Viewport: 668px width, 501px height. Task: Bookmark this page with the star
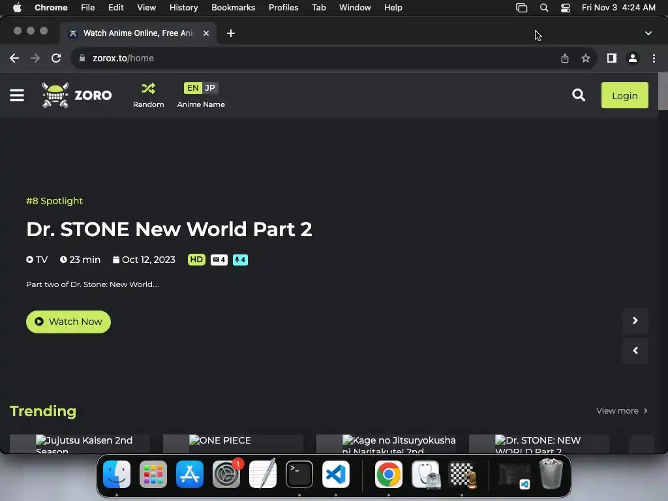[x=586, y=58]
